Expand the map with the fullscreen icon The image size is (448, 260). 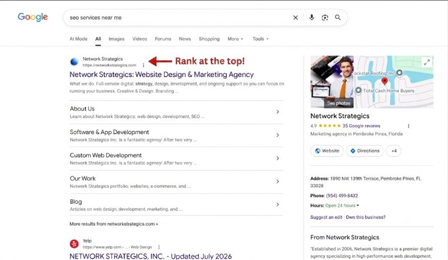tap(427, 62)
